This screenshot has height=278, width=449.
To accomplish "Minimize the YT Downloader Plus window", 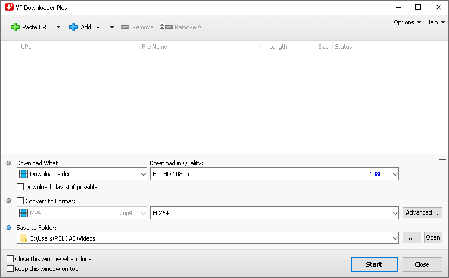I will pyautogui.click(x=398, y=7).
